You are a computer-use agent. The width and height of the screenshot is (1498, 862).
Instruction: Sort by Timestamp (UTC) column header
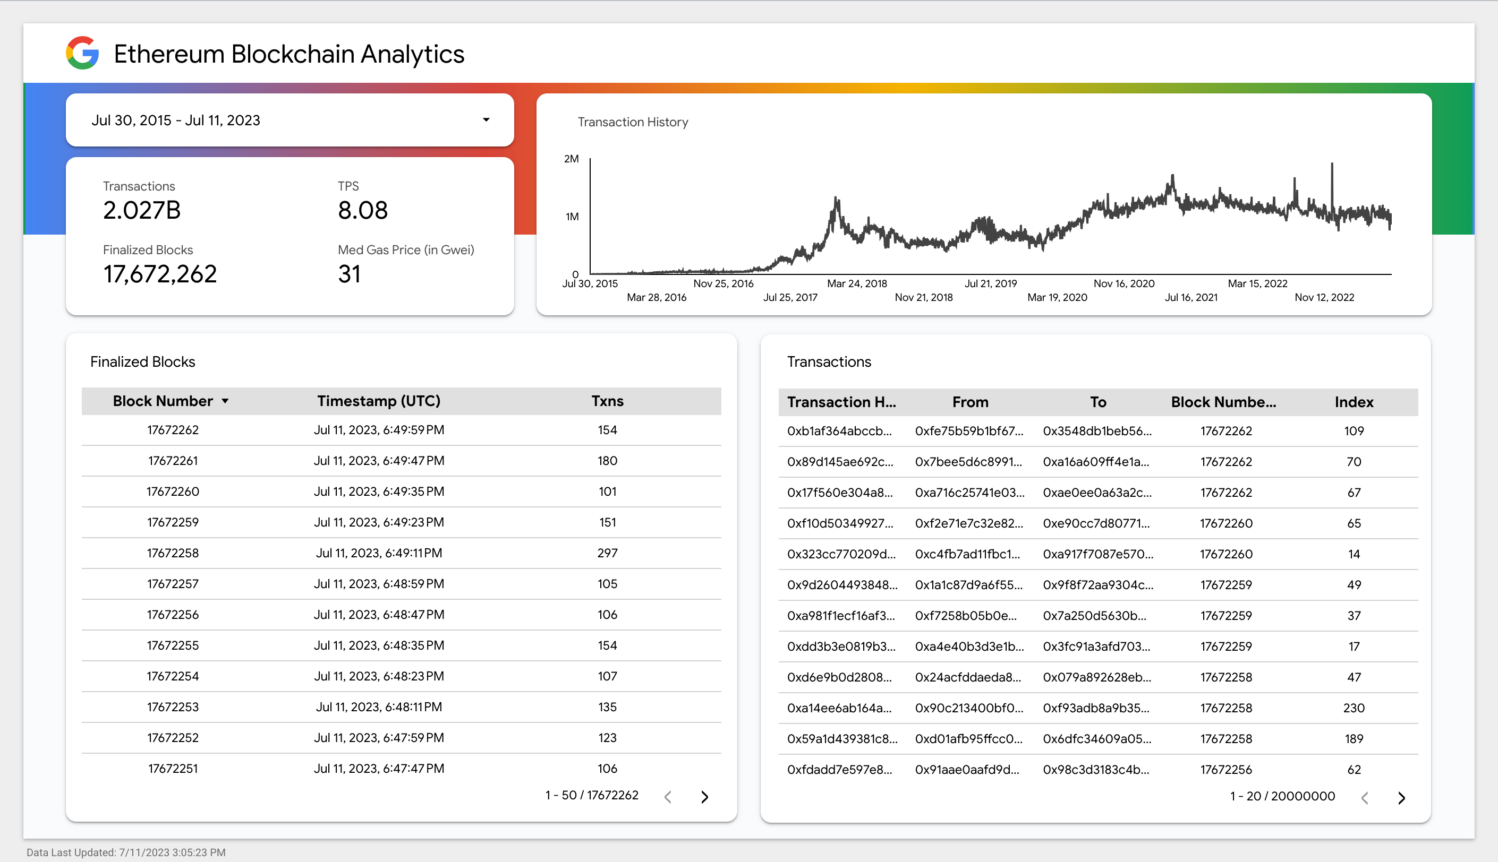click(379, 401)
